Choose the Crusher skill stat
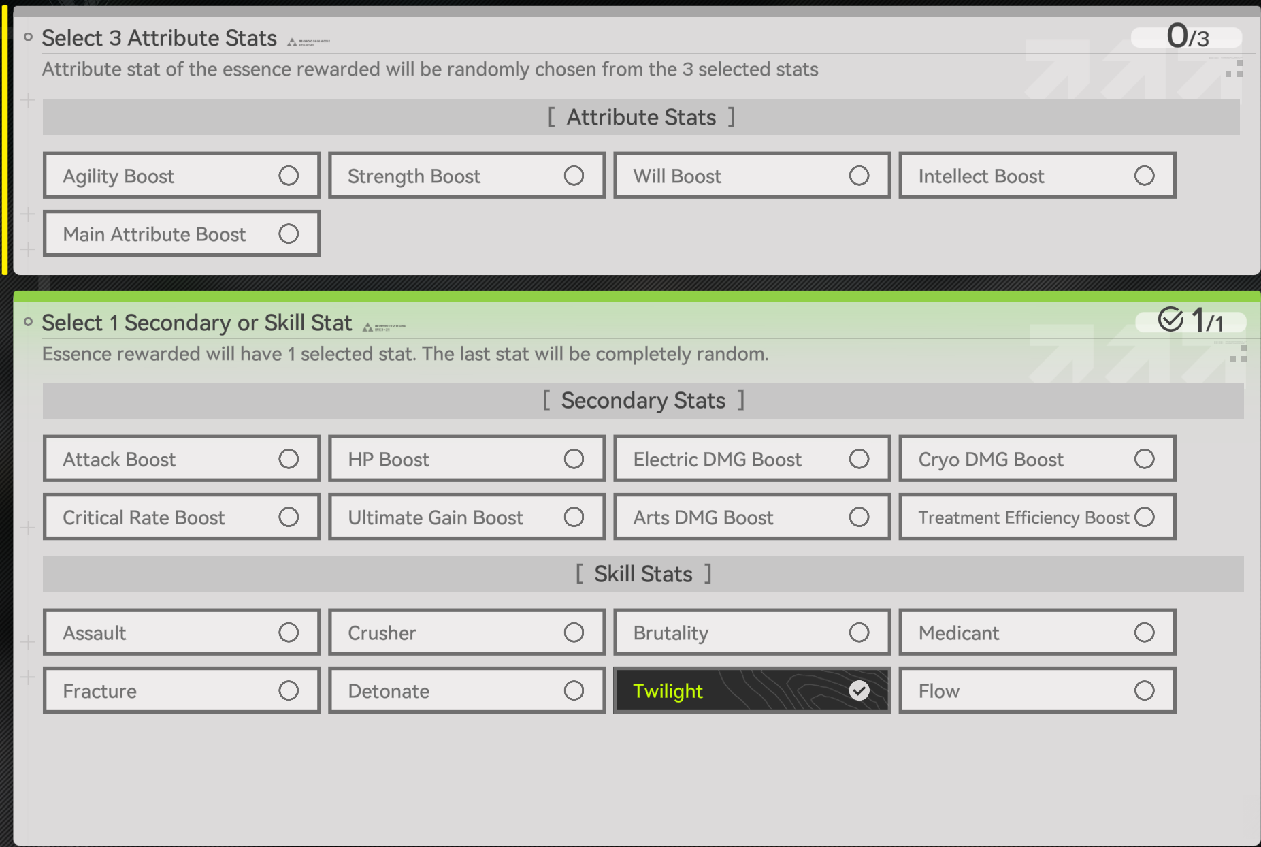Viewport: 1261px width, 847px height. pyautogui.click(x=467, y=633)
